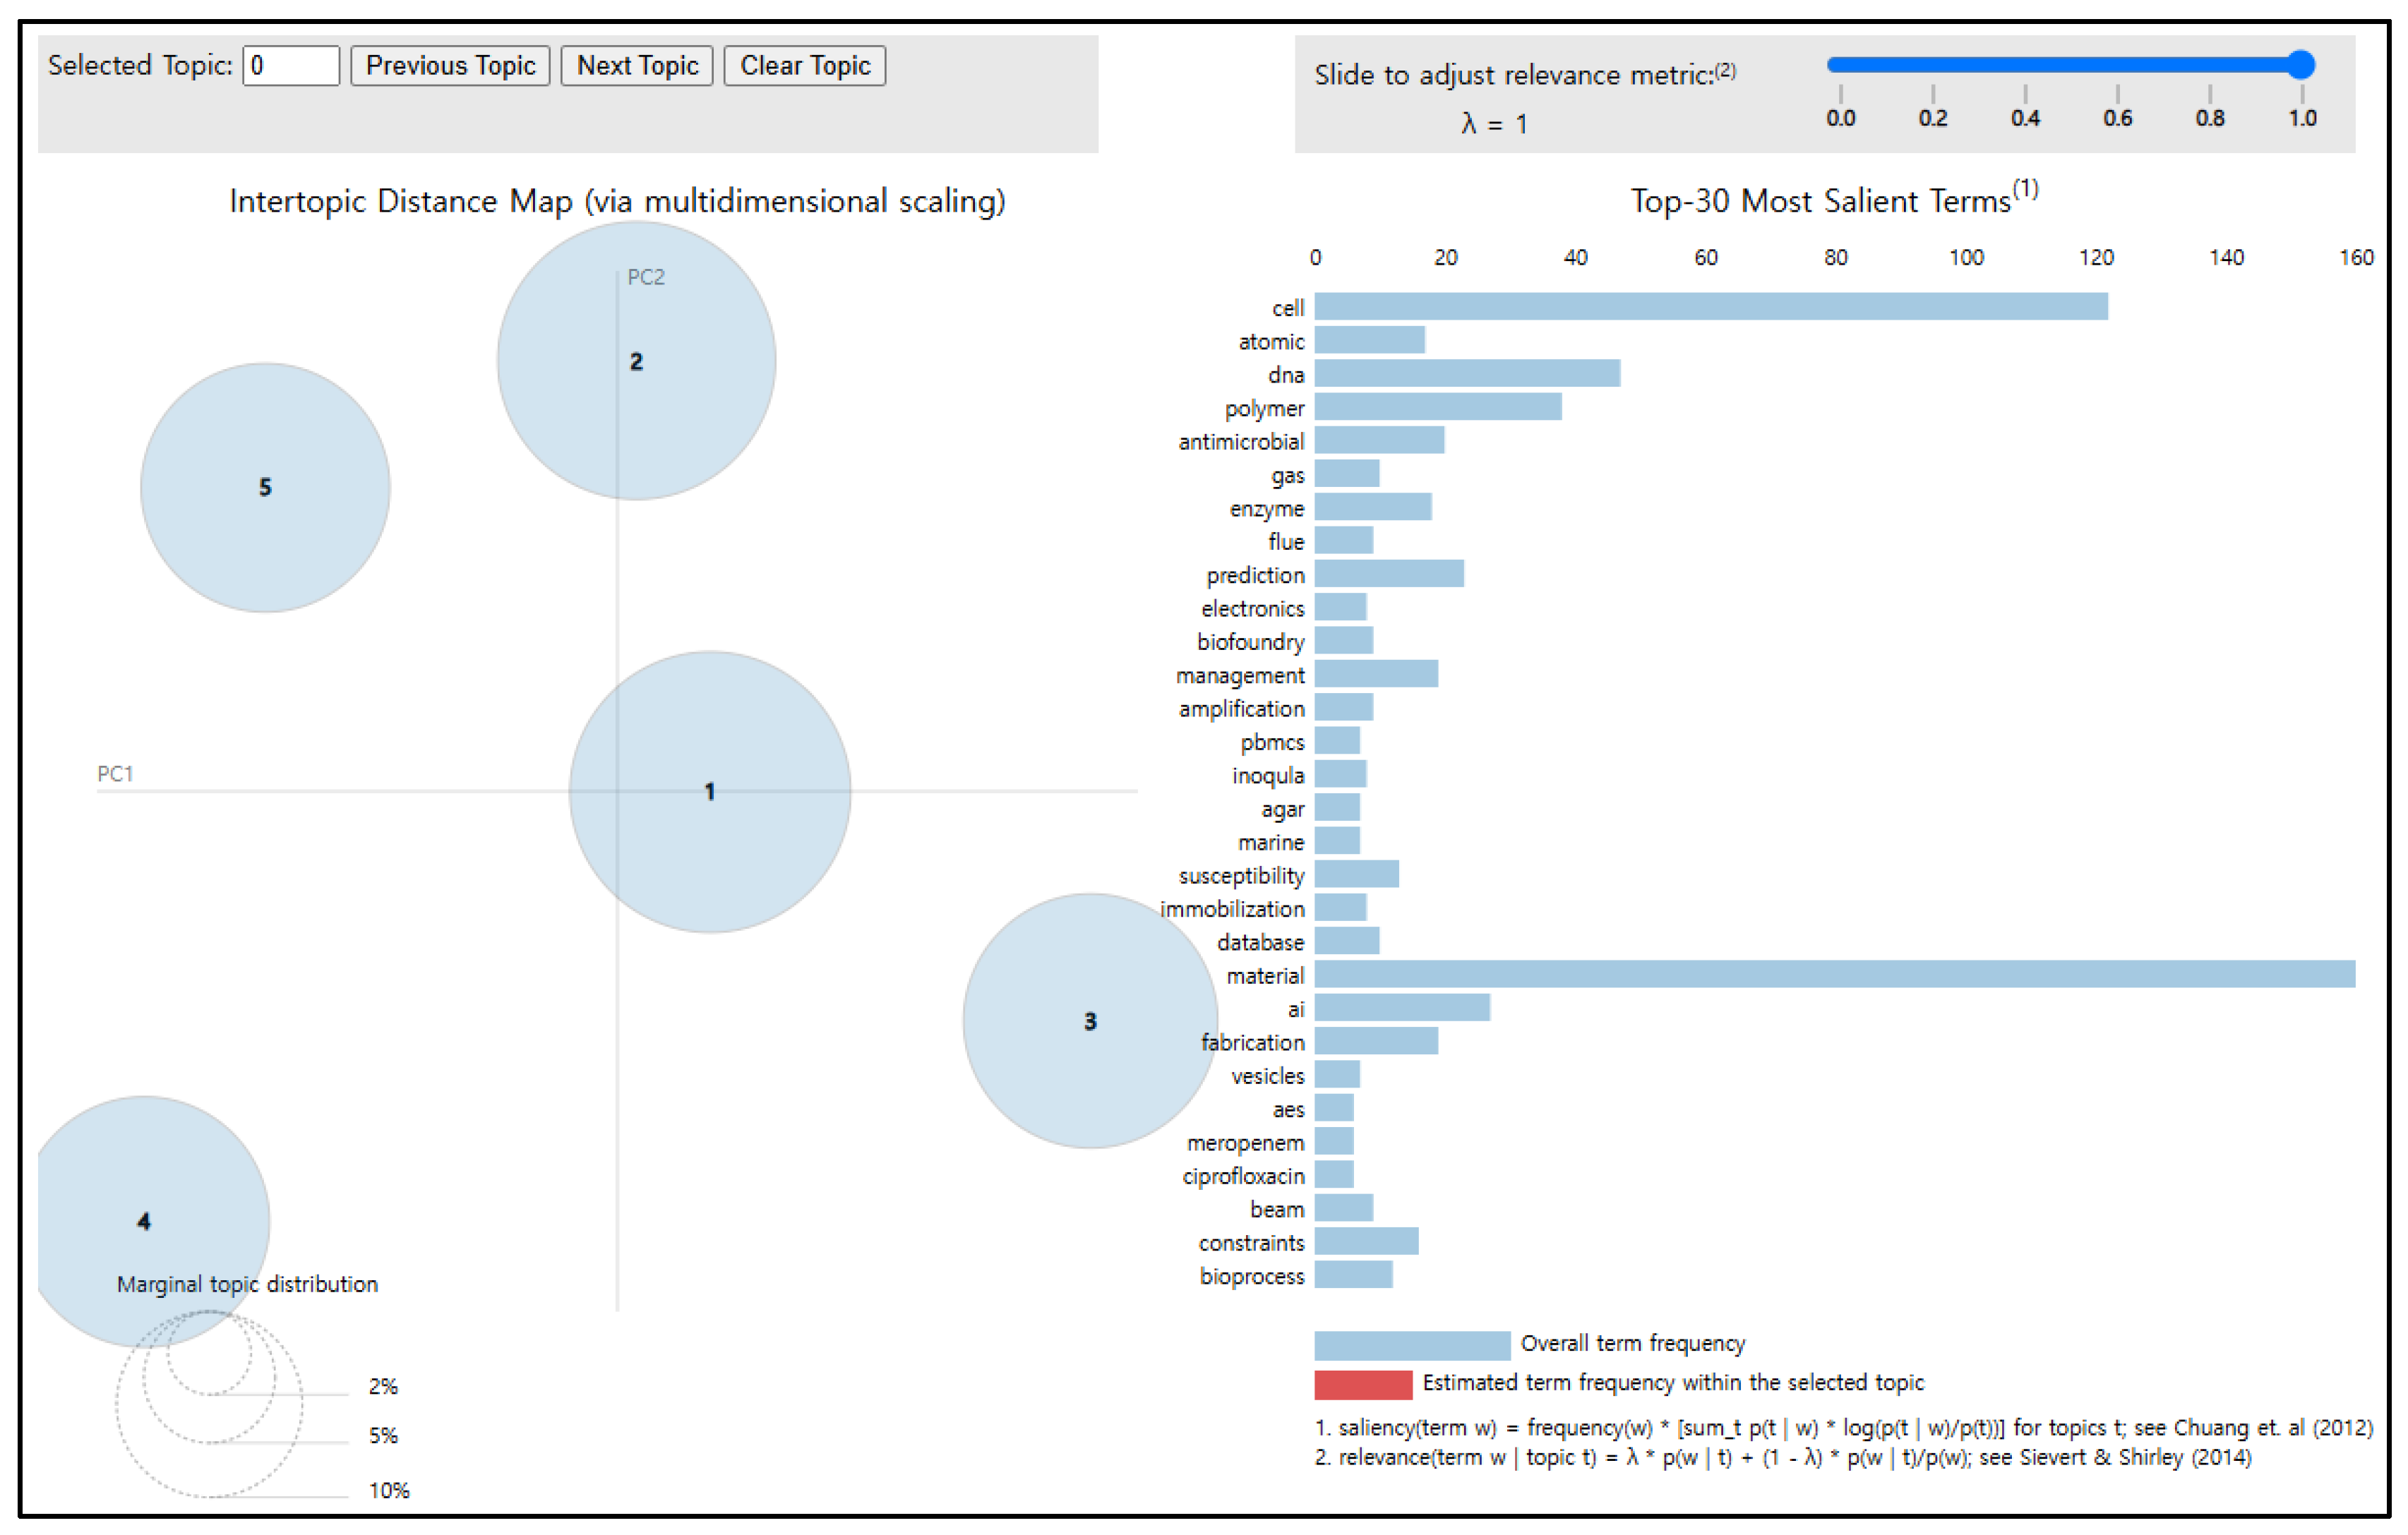Click the 'ai' term bar
This screenshot has height=1535, width=2408.
pos(1401,1008)
